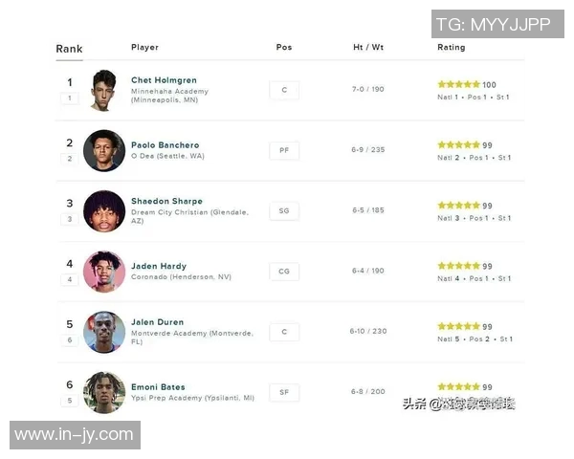The image size is (574, 459).
Task: Click the Rating column header
Action: pyautogui.click(x=452, y=47)
